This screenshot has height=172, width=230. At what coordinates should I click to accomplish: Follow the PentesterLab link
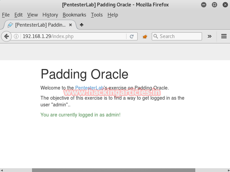[89, 88]
